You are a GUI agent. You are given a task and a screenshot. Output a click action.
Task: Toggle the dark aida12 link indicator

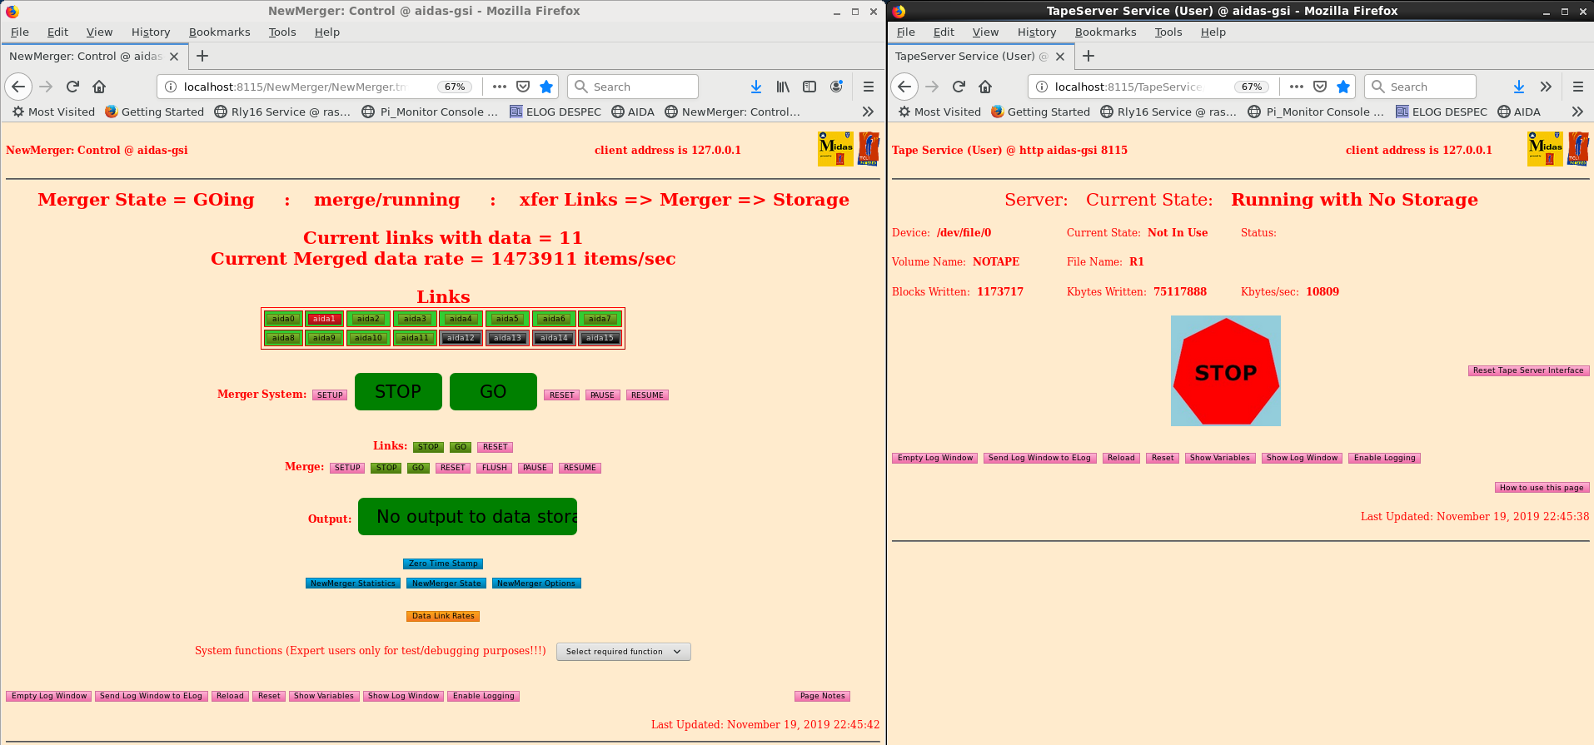pyautogui.click(x=461, y=338)
